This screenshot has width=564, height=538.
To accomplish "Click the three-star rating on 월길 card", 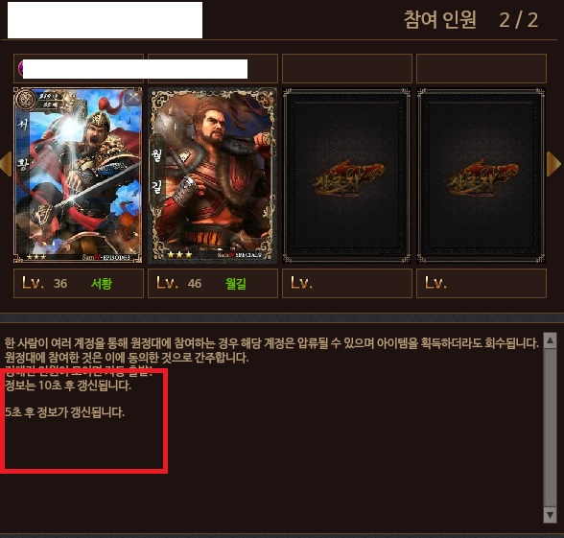I will coord(178,255).
